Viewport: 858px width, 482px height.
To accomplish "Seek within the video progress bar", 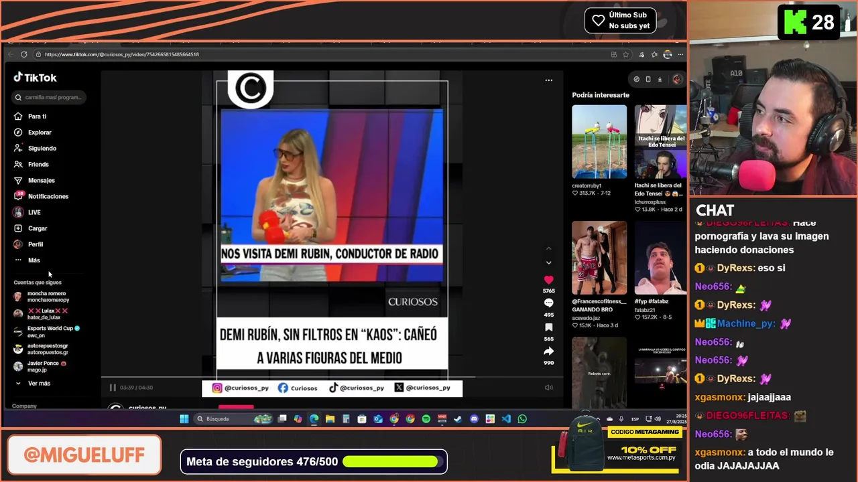I will pyautogui.click(x=333, y=378).
